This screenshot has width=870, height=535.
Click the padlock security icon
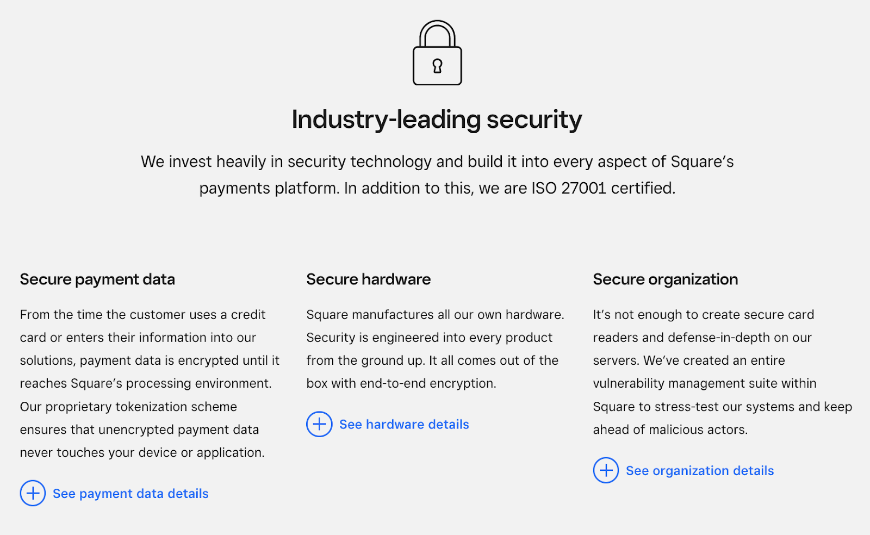tap(437, 53)
